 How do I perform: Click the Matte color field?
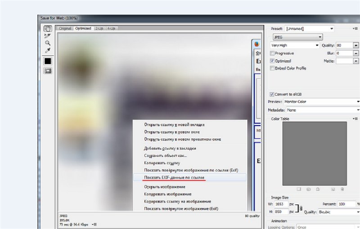[x=344, y=61]
